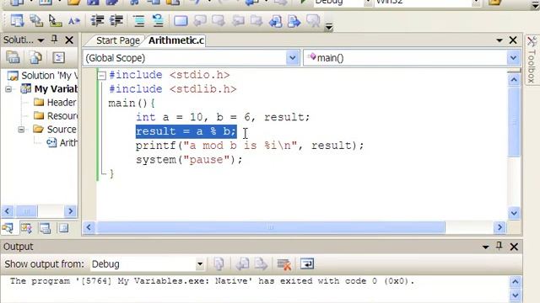Open the active files list dropdown

(x=499, y=40)
